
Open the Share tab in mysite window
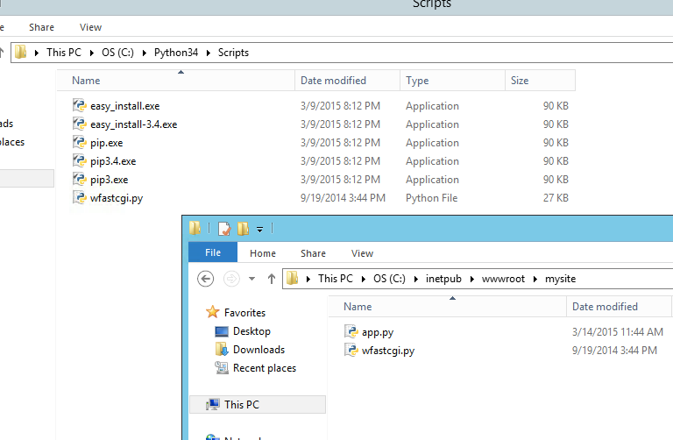313,253
